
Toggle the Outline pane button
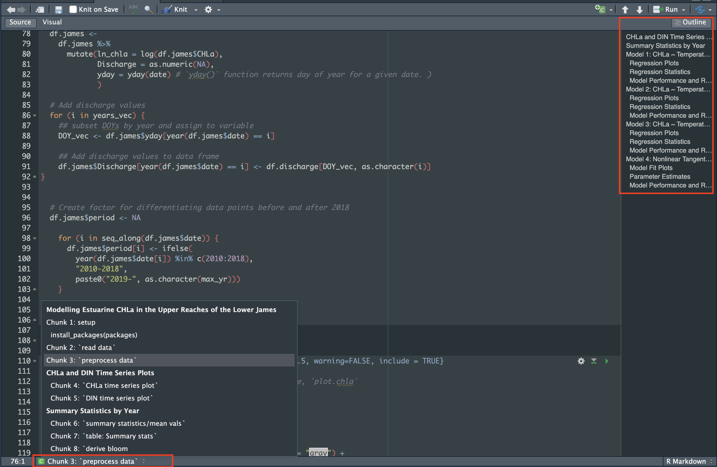[691, 22]
